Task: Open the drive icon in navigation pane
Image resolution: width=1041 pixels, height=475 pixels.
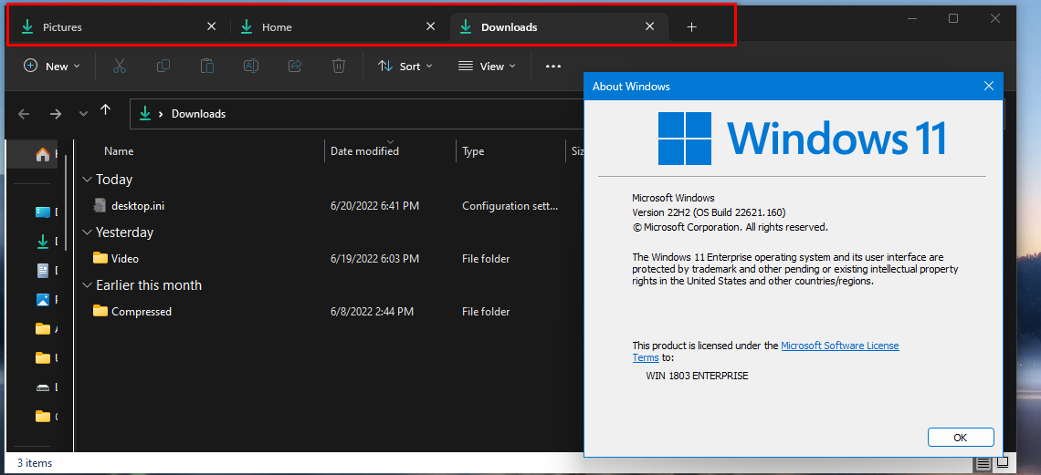Action: [x=43, y=387]
